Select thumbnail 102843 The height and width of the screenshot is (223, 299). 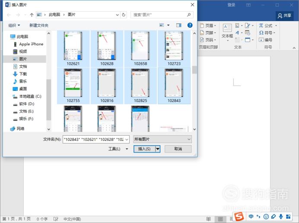[x=174, y=86]
